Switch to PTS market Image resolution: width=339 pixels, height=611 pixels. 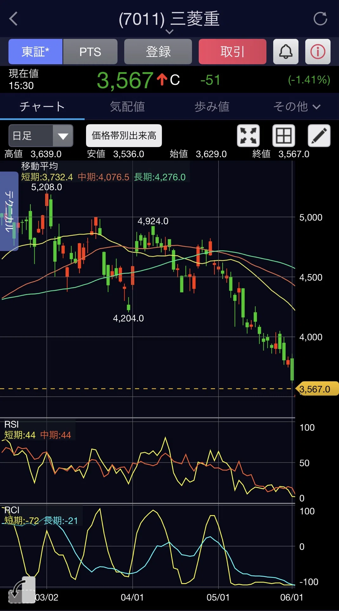[90, 52]
